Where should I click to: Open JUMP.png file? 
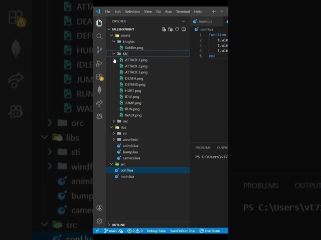click(148, 103)
